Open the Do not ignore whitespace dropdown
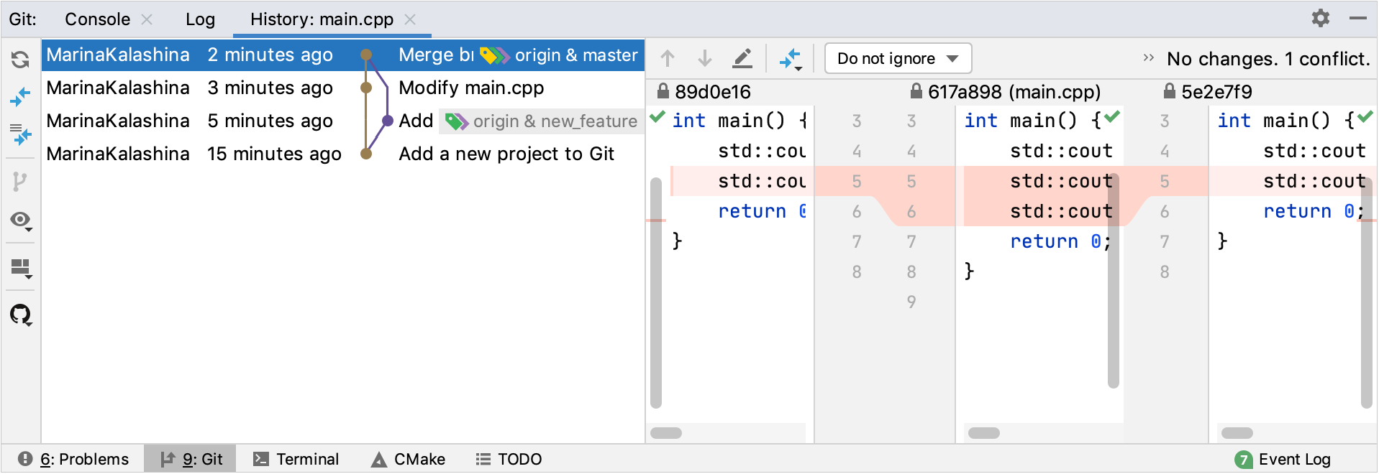Image resolution: width=1379 pixels, height=474 pixels. coord(897,58)
